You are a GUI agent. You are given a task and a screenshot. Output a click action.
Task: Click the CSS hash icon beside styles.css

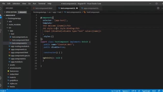8,84
